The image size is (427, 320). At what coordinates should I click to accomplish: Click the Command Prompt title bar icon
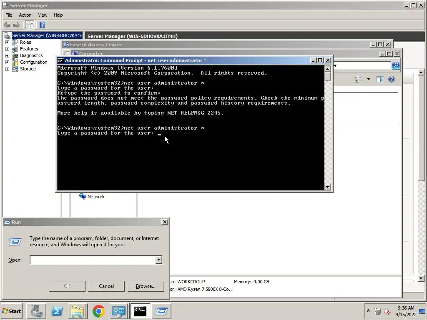(61, 60)
